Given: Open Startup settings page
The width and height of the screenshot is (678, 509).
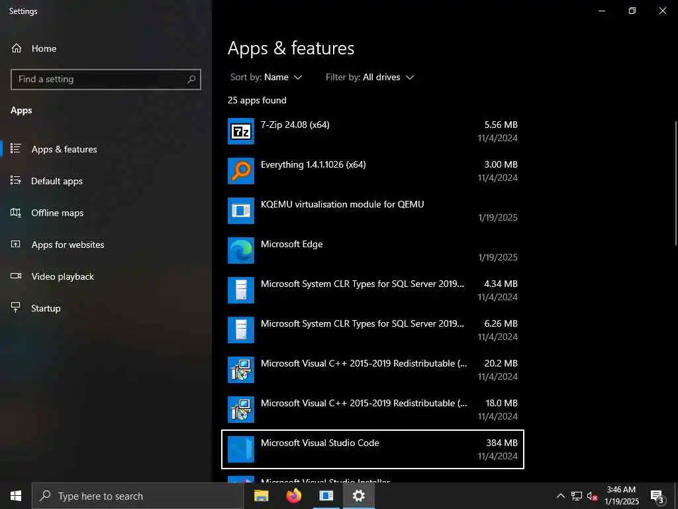Looking at the screenshot, I should pyautogui.click(x=106, y=308).
